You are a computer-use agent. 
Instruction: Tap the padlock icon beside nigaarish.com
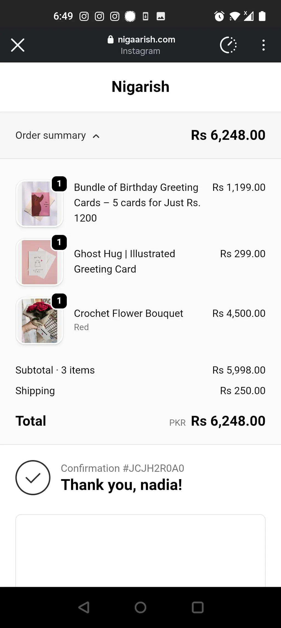coord(111,40)
